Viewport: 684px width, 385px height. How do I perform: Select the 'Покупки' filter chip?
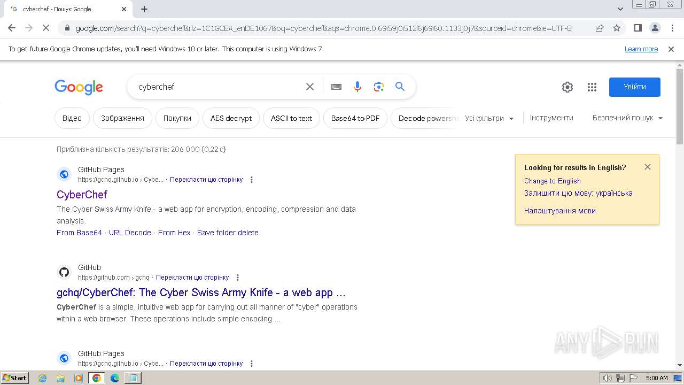coord(177,118)
